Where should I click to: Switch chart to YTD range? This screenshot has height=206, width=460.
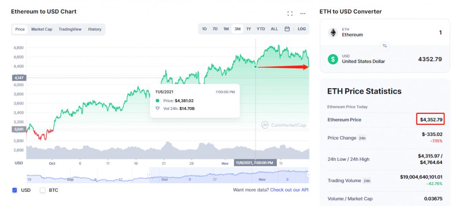tap(261, 29)
